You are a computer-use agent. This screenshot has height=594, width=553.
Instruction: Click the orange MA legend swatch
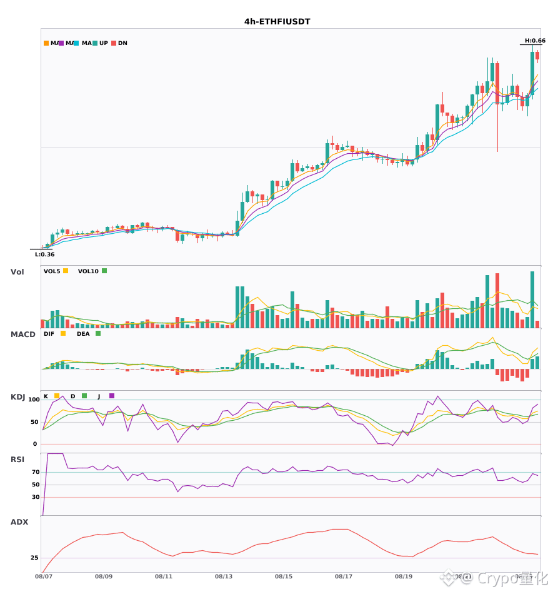(46, 43)
